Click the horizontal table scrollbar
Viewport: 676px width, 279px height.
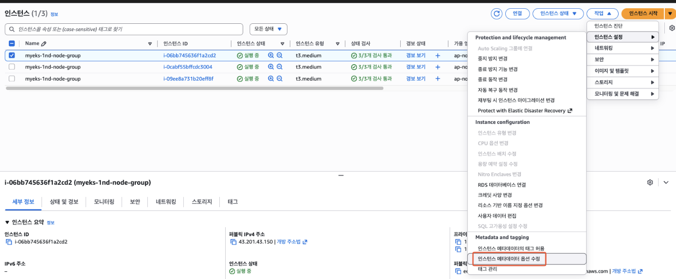pos(195,88)
